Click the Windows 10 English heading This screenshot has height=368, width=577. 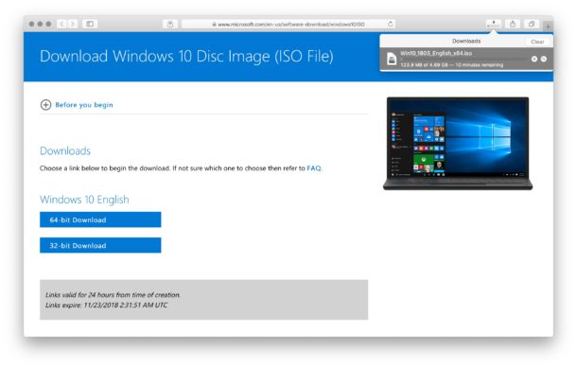click(x=84, y=200)
